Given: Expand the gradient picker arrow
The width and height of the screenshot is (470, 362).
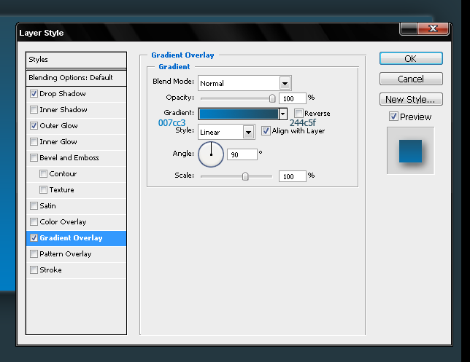Looking at the screenshot, I should pyautogui.click(x=282, y=114).
